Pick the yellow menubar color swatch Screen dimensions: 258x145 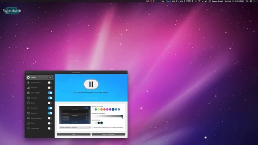click(98, 109)
